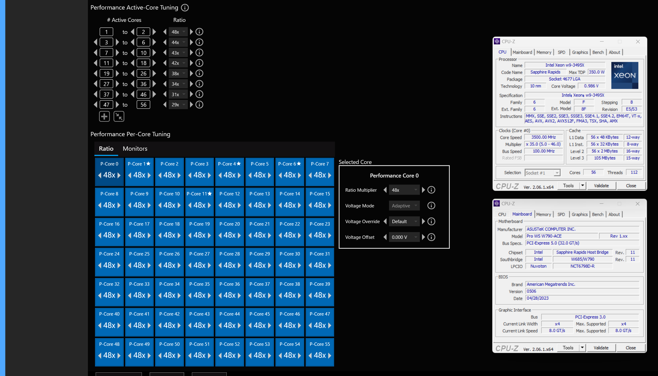Open SPD tab in lower CPU-Z window
The image size is (658, 376).
tap(561, 215)
